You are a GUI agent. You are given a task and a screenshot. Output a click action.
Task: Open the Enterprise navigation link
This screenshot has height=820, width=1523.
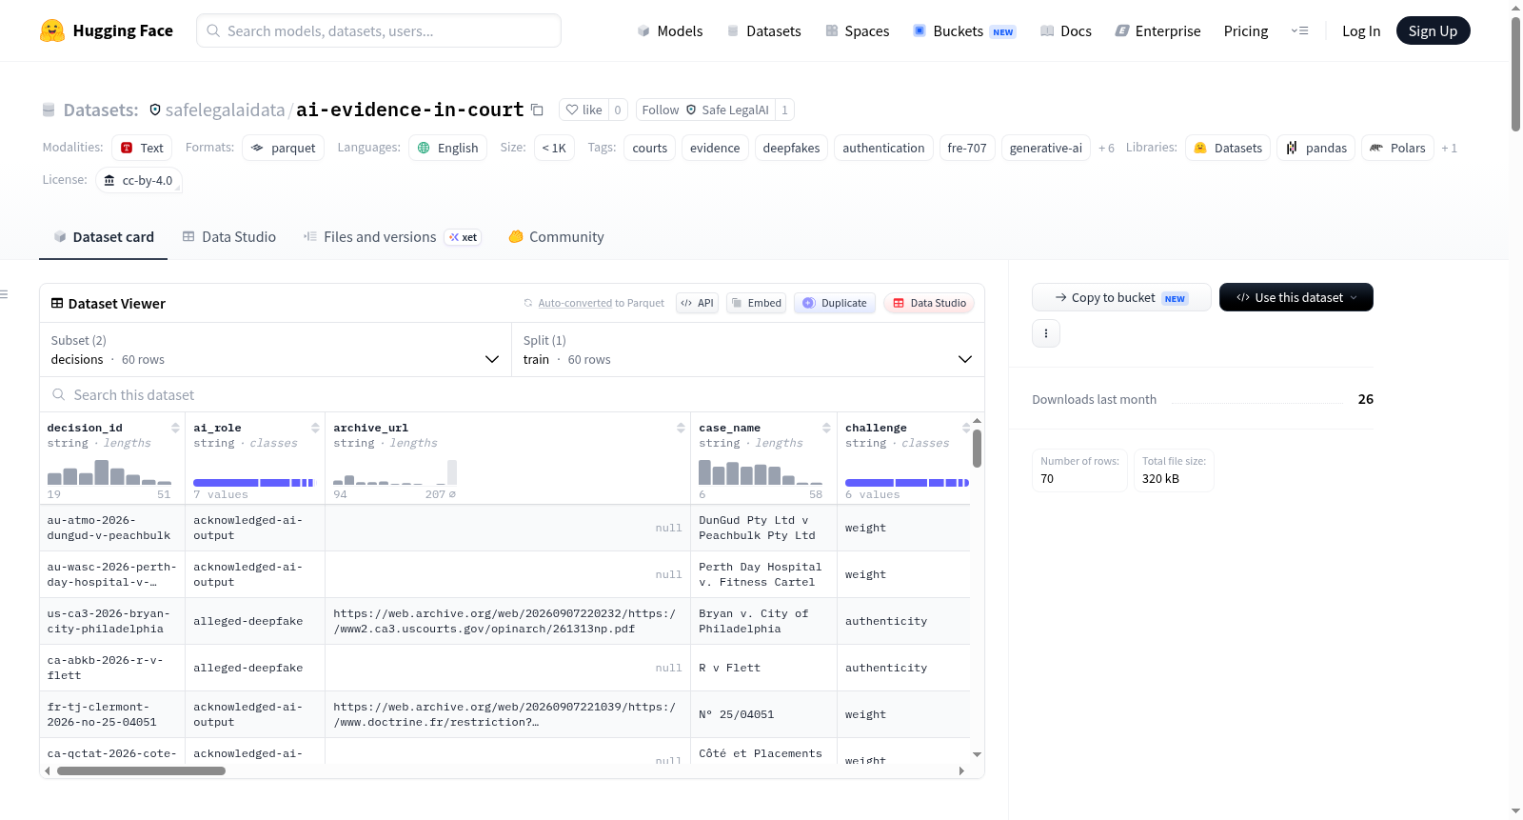point(1157,30)
